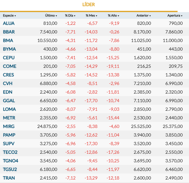Viewport: 189px width, 183px height.
Task: Open the BMA ticker link
Action: [8, 40]
